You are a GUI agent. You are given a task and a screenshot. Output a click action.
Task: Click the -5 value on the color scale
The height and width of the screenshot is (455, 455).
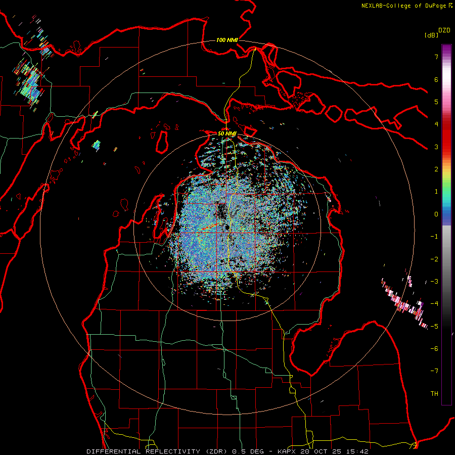click(434, 327)
